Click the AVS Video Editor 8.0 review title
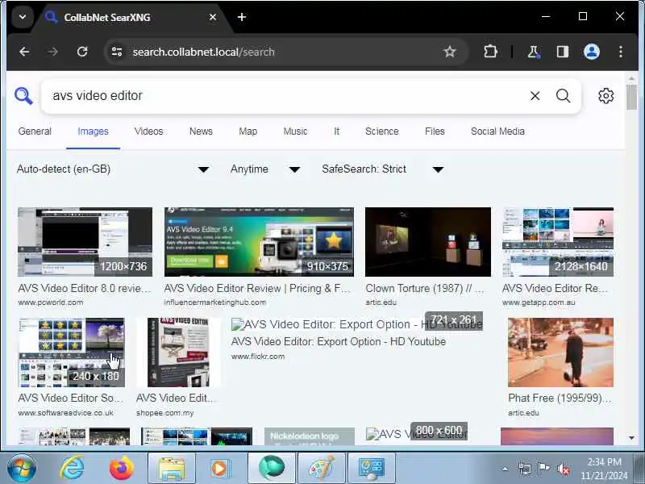645x484 pixels. pyautogui.click(x=85, y=288)
